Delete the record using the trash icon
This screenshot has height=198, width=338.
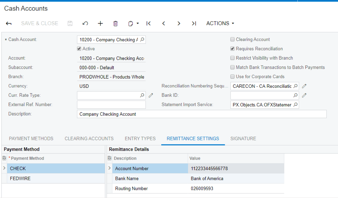point(116,23)
